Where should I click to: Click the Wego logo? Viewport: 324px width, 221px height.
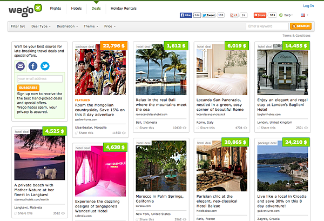click(25, 10)
